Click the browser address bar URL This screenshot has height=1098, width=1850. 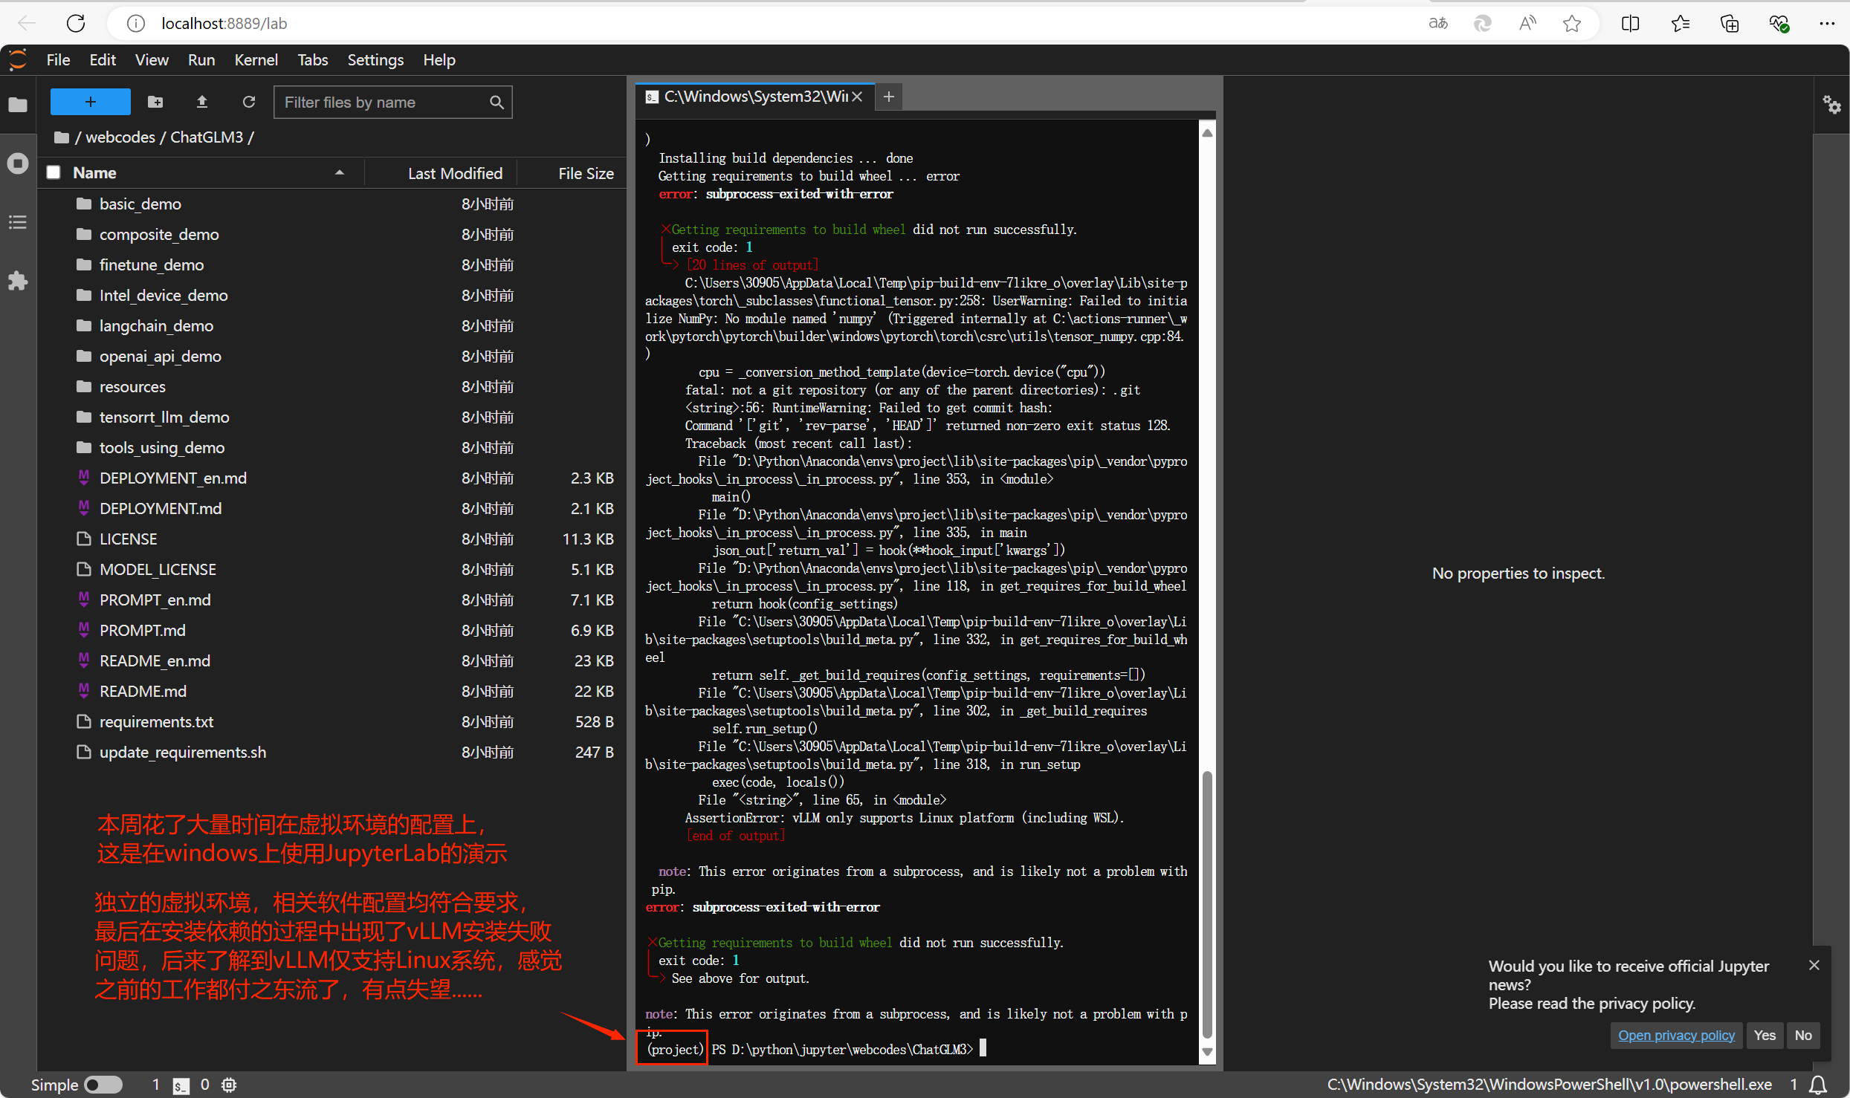click(224, 24)
